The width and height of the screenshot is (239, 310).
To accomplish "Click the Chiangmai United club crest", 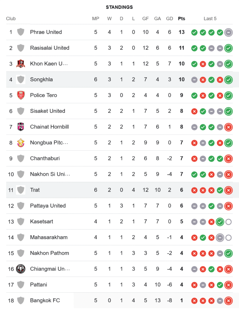I will coord(21,269).
